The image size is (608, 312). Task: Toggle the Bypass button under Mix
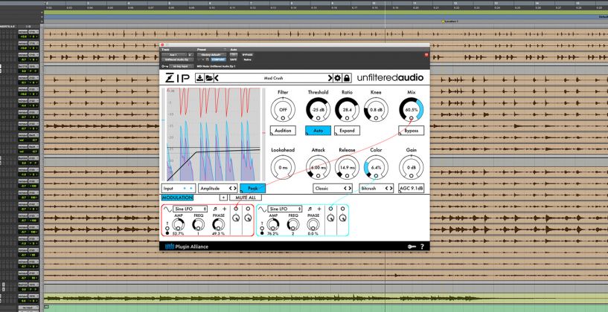pyautogui.click(x=411, y=131)
